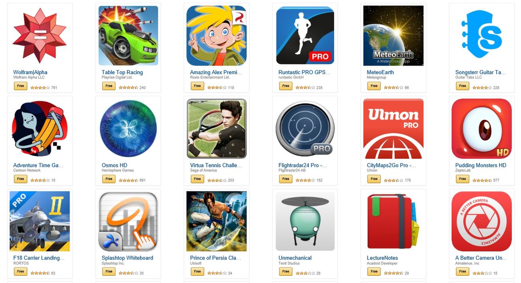
Task: Select the Unmechanical helicopter robot icon
Action: coord(305,221)
